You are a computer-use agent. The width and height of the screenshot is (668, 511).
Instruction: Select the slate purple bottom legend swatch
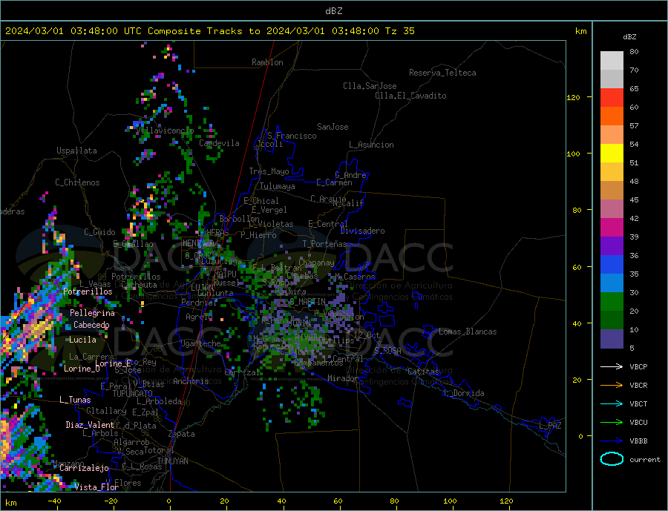(612, 339)
